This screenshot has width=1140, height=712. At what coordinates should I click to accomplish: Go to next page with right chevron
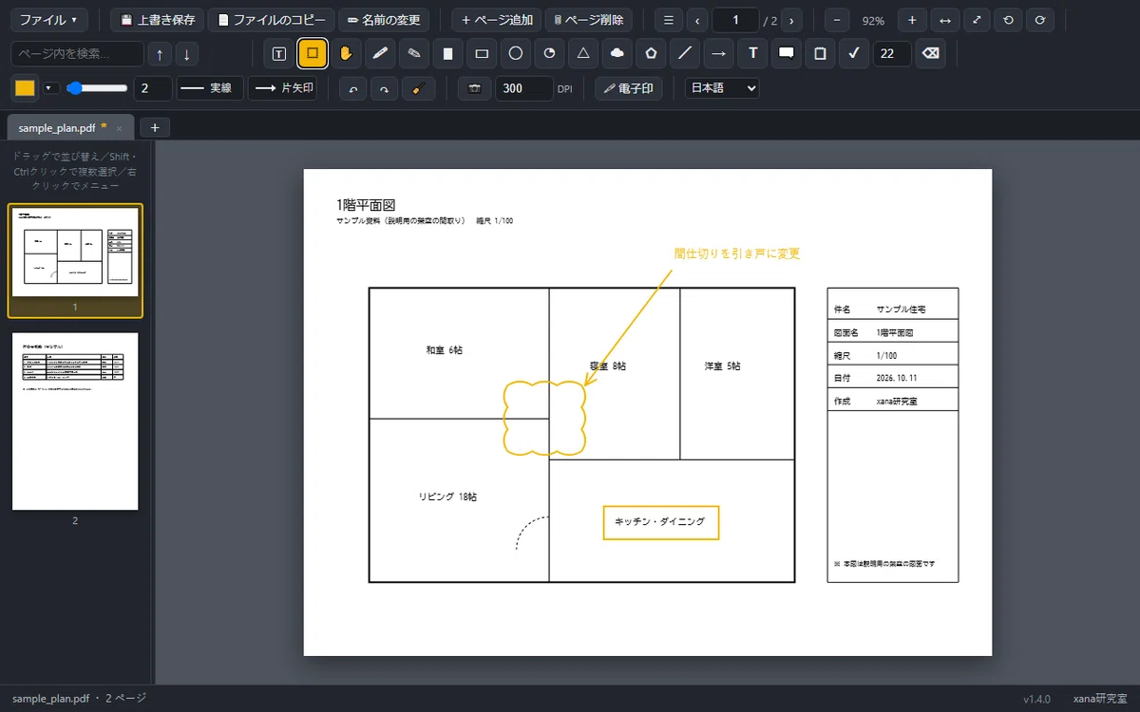(x=790, y=20)
